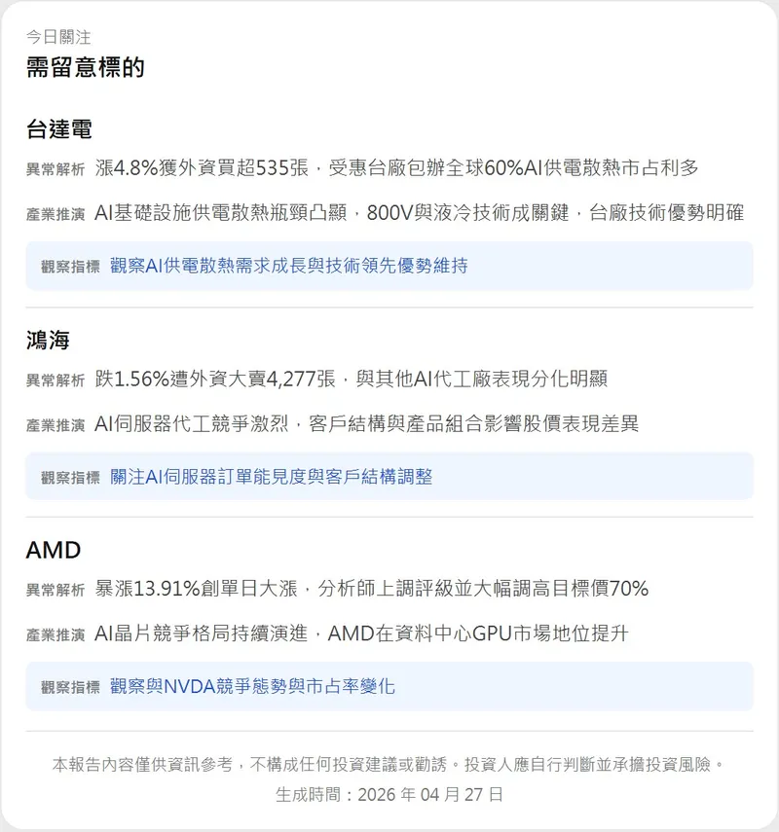Click the 觀察指標 label under AMD
Image resolution: width=779 pixels, height=832 pixels.
(70, 688)
